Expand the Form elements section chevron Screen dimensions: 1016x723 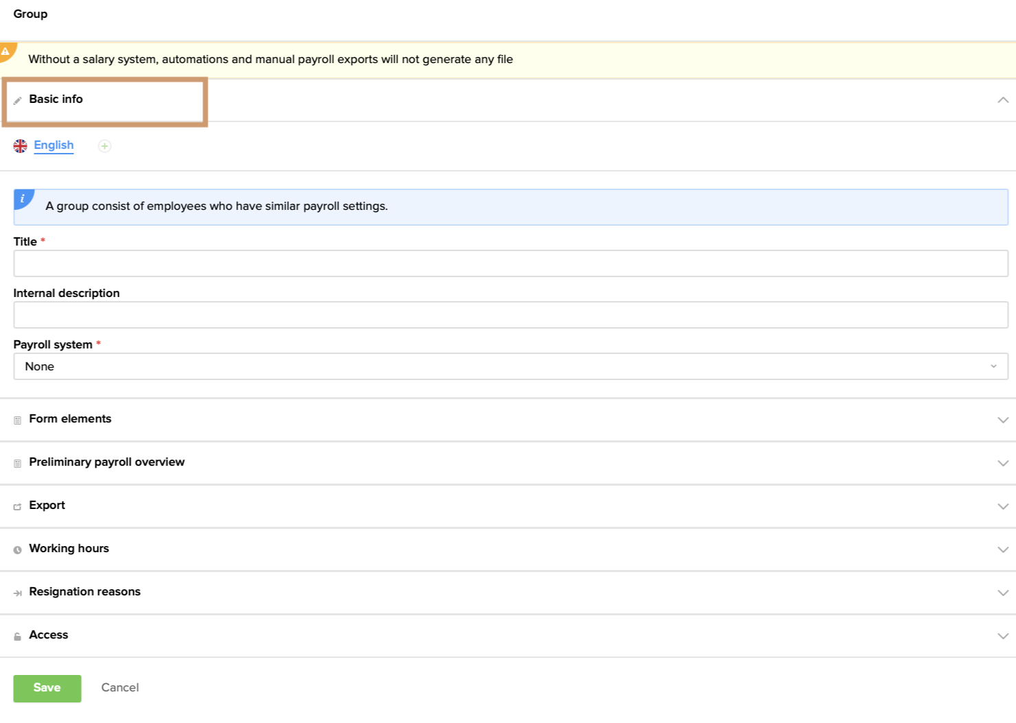1003,420
